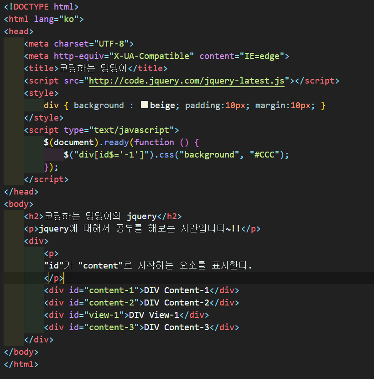Click the charset="UTF-8" meta line

(x=79, y=44)
